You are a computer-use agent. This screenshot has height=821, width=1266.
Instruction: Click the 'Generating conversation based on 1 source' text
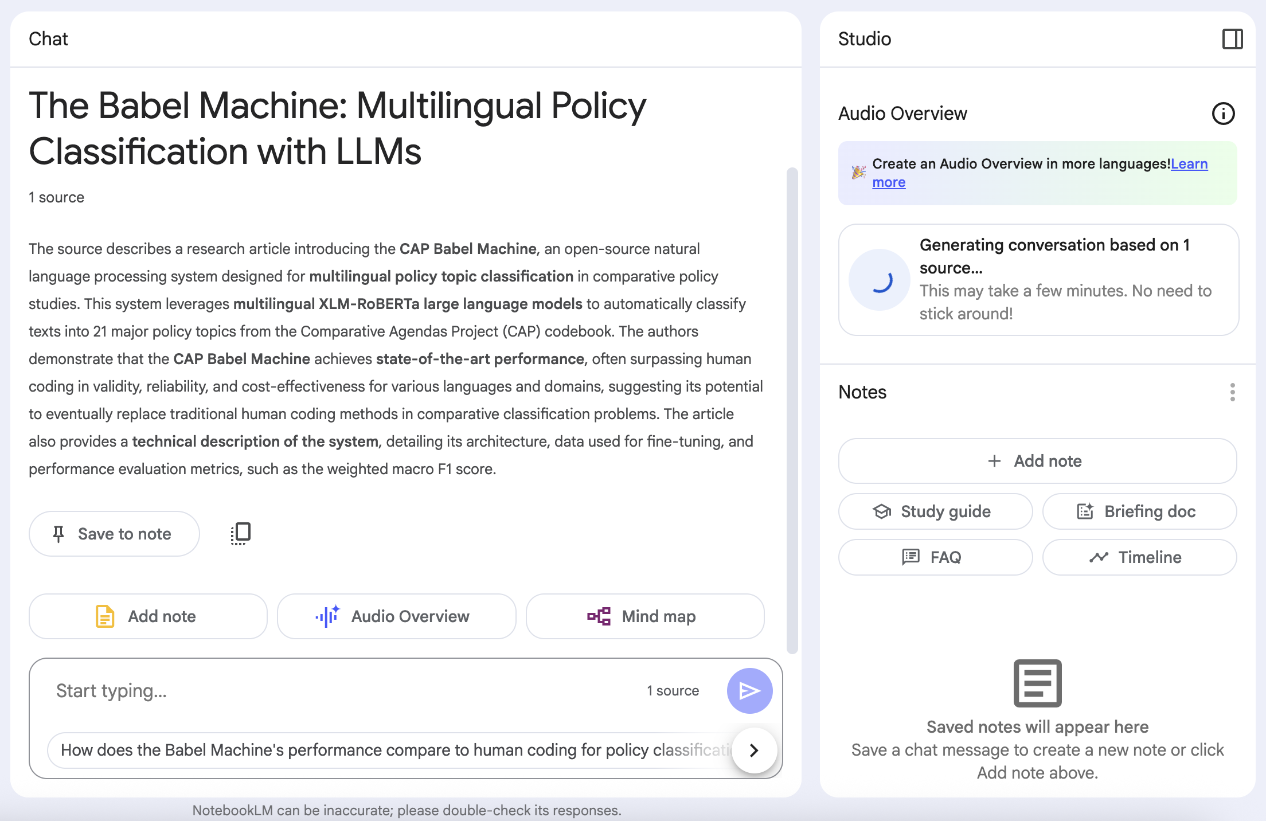[1055, 256]
